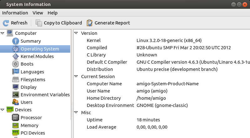Select Kernel Modules entry

(37, 56)
